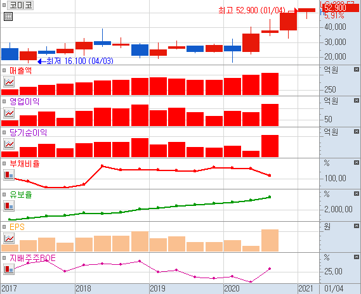The image size is (361, 294).
Task: Click the 2,000.00 value on 유보율 axis
Action: tap(338, 209)
